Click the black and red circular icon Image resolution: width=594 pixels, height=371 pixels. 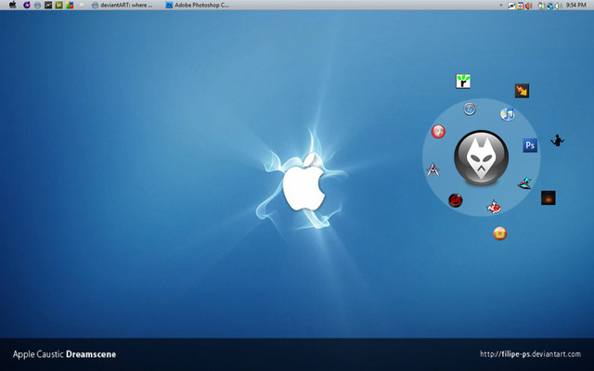click(x=456, y=199)
